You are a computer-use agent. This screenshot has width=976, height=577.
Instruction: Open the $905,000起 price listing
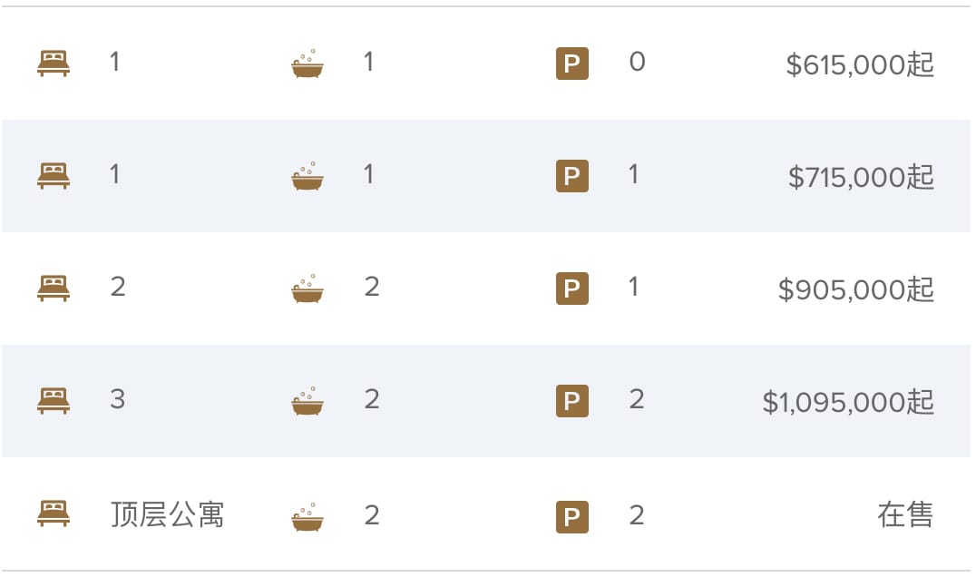coord(856,289)
